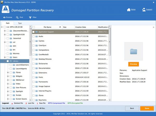Click the Volumes folder icon in tree
The image size is (156, 116).
(11, 53)
